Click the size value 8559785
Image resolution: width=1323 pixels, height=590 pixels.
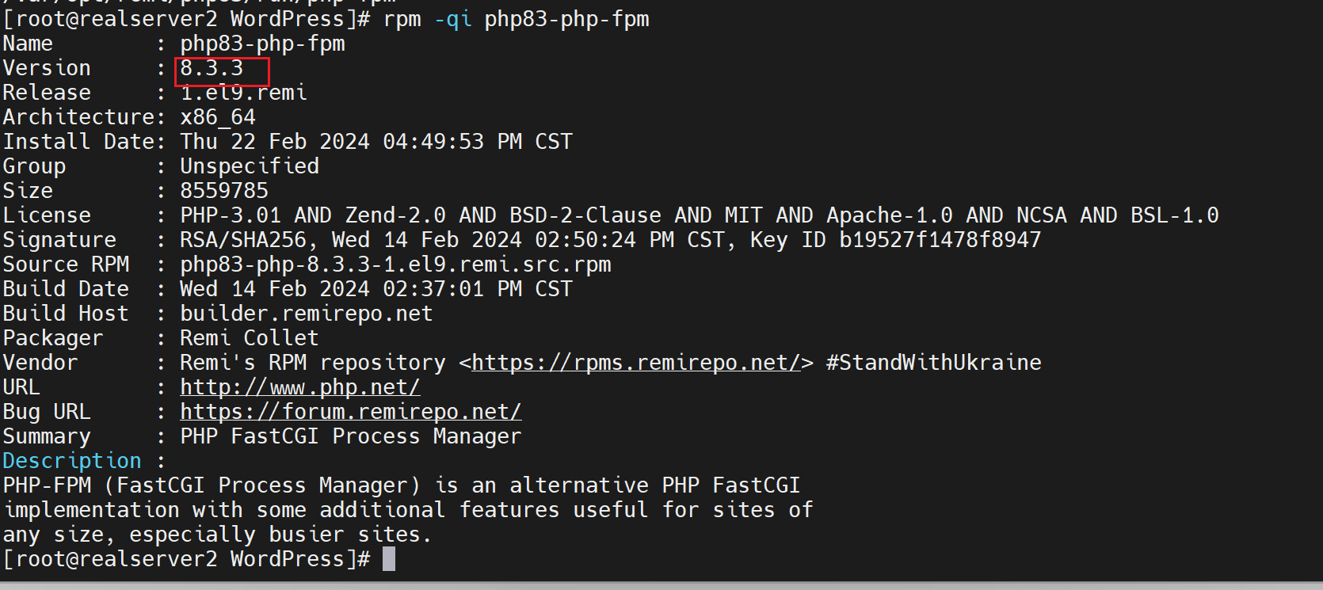tap(224, 191)
